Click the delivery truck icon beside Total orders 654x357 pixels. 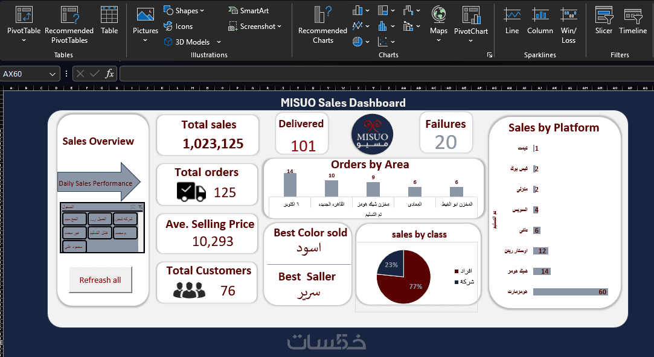click(191, 192)
